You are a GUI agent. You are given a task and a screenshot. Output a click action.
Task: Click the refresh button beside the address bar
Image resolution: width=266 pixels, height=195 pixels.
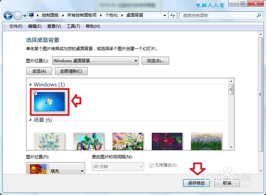tap(173, 16)
